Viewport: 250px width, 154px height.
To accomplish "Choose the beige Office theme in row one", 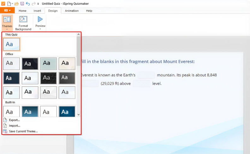I will click(x=67, y=64).
